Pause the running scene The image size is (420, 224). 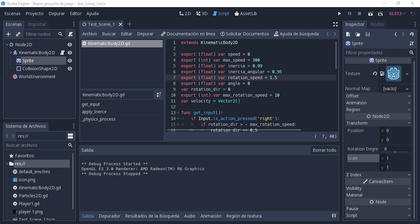pyautogui.click(x=349, y=14)
